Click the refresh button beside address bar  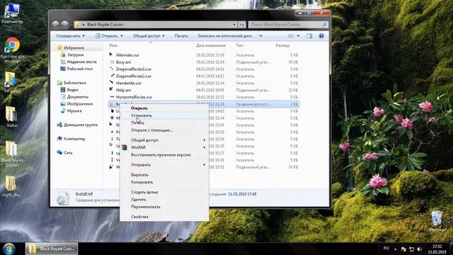tap(242, 25)
